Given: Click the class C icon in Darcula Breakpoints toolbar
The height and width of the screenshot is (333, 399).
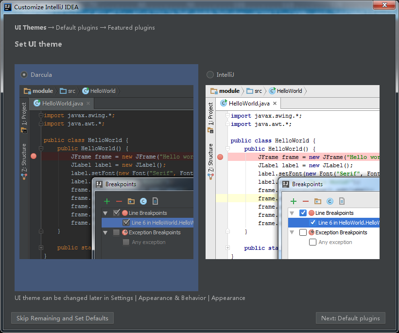Looking at the screenshot, I should click(143, 201).
